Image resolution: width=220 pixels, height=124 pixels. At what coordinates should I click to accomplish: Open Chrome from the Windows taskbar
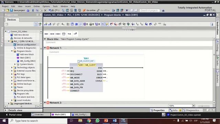tap(89, 121)
